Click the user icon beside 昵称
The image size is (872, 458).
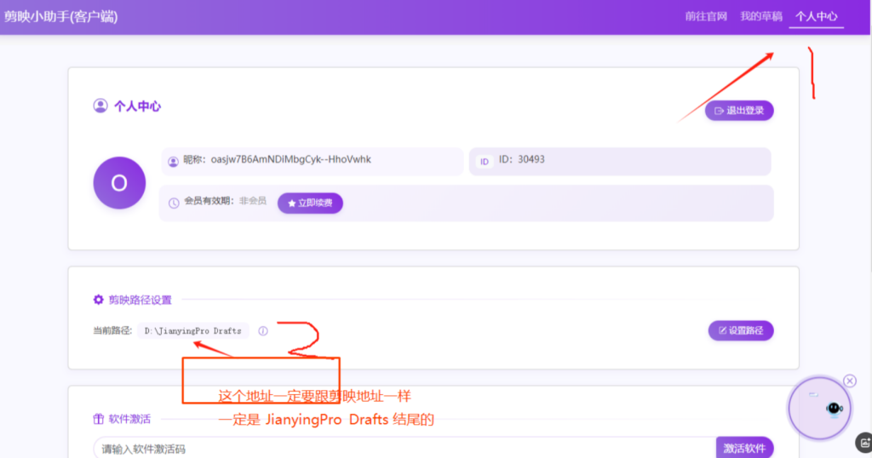pyautogui.click(x=173, y=161)
